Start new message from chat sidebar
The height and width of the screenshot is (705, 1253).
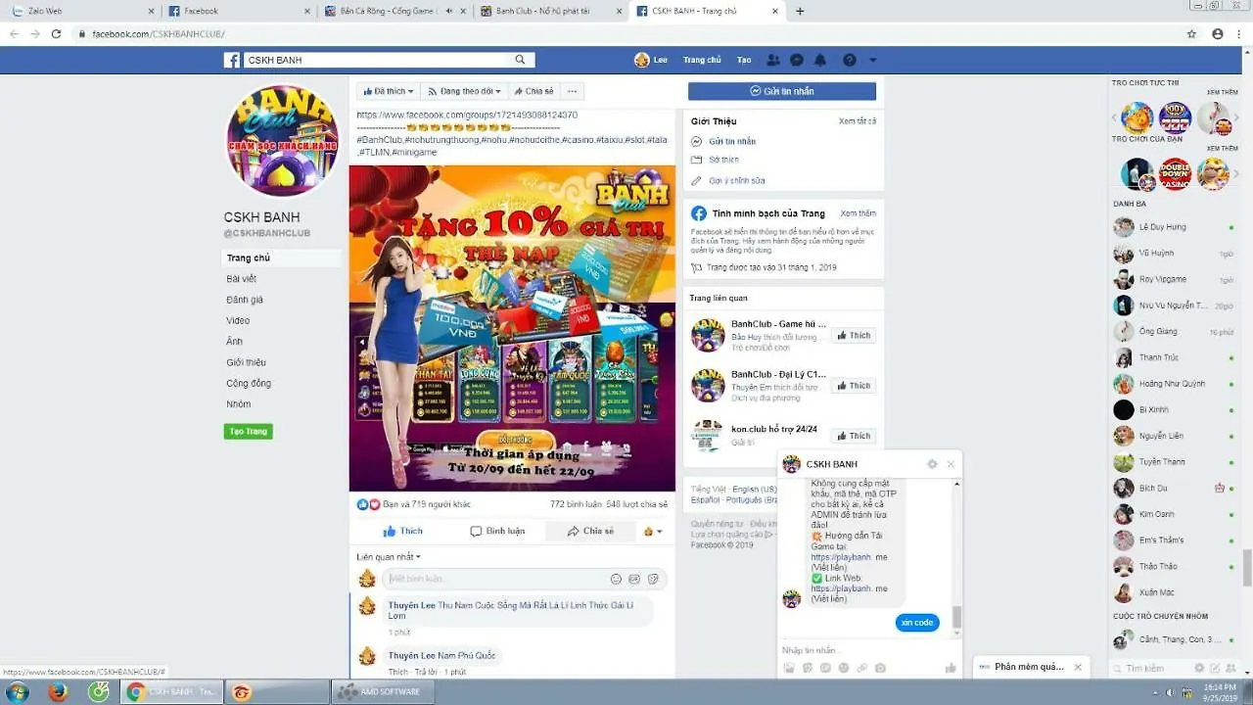(x=1216, y=668)
